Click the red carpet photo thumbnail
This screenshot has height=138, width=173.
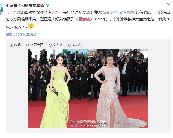coord(88,89)
